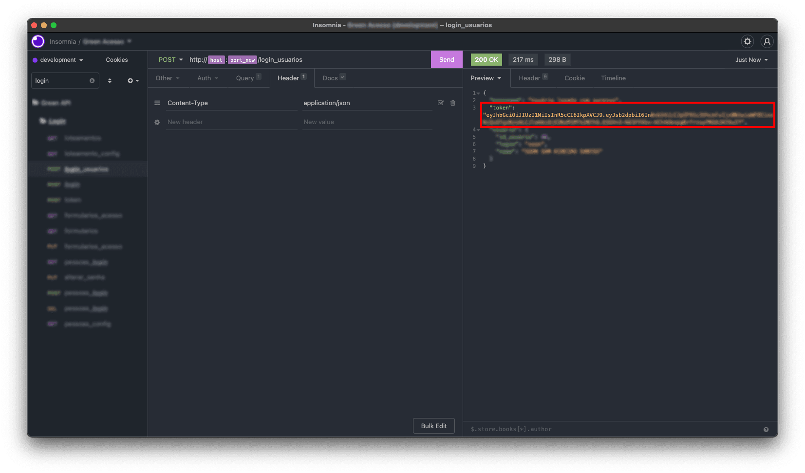Toggle the Content-Type header checkbox

point(441,103)
